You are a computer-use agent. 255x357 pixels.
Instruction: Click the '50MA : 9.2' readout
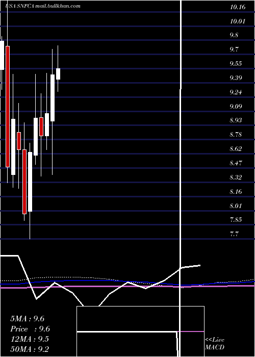(x=30, y=349)
